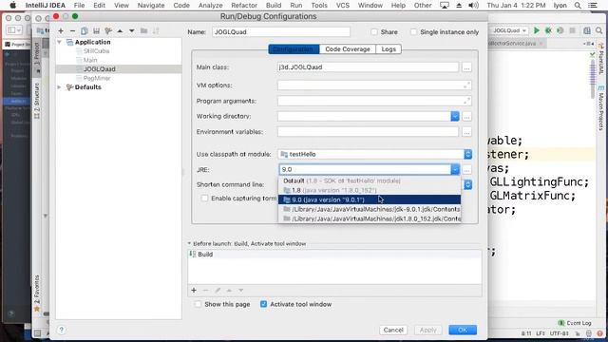
Task: Click the Main class input field
Action: (x=368, y=67)
